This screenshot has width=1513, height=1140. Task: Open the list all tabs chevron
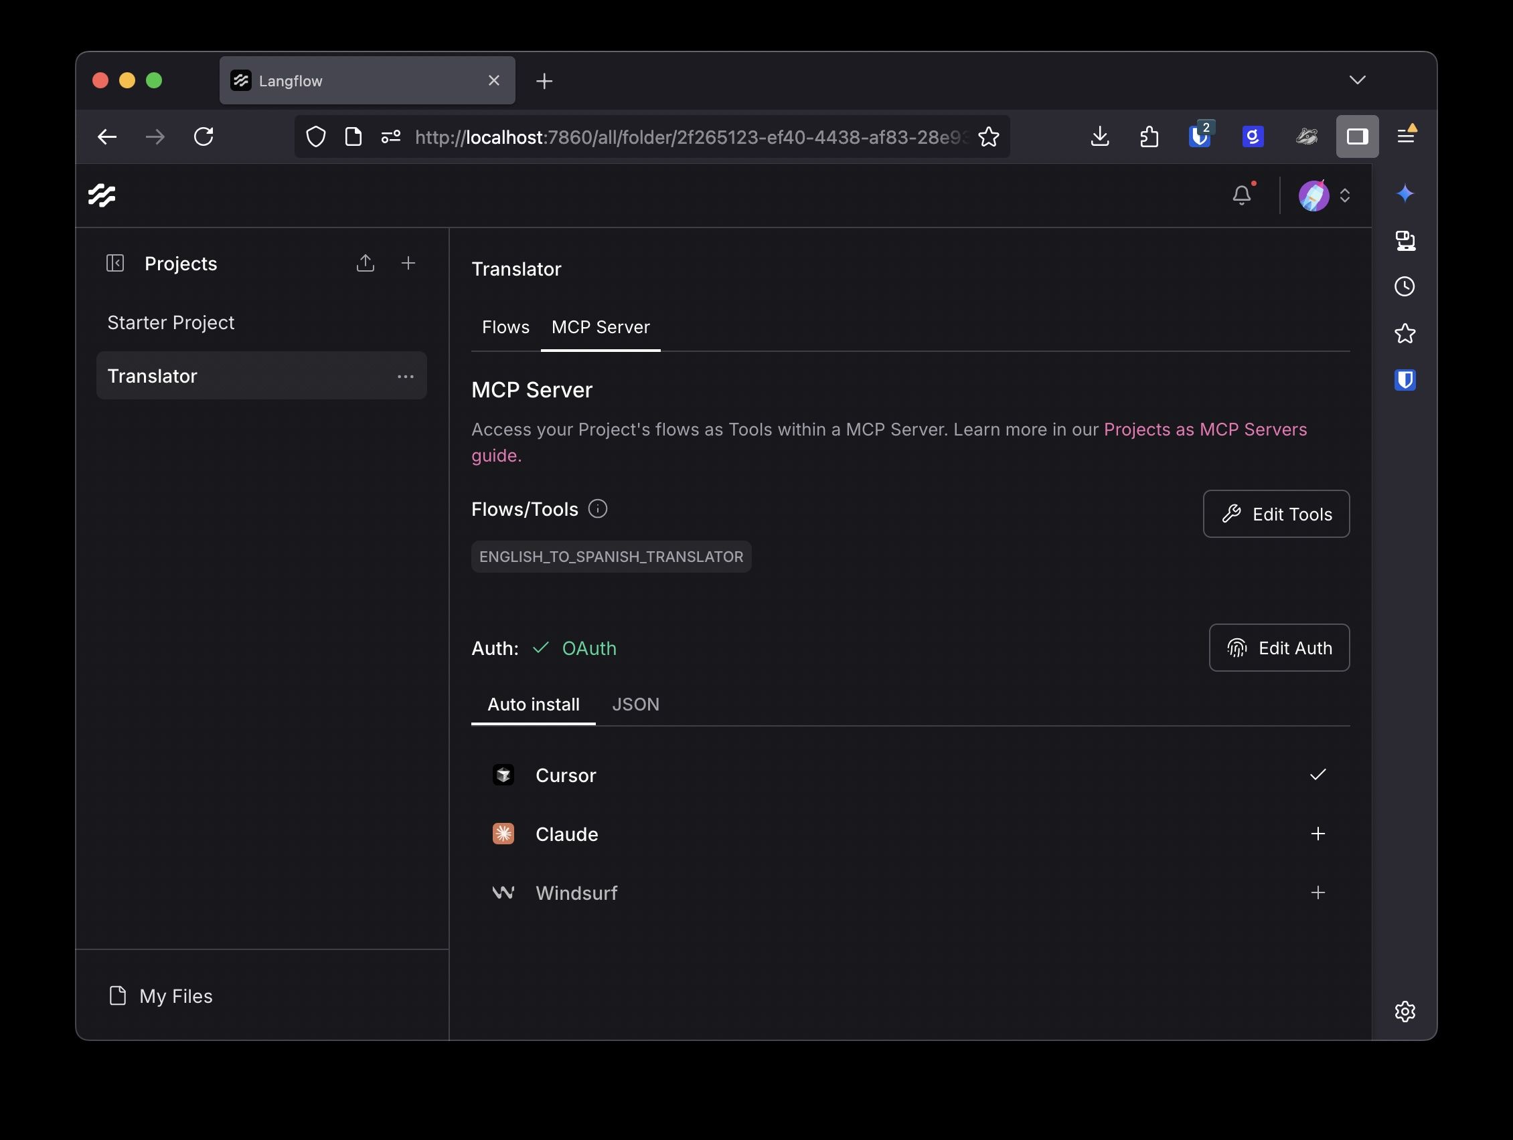point(1357,81)
